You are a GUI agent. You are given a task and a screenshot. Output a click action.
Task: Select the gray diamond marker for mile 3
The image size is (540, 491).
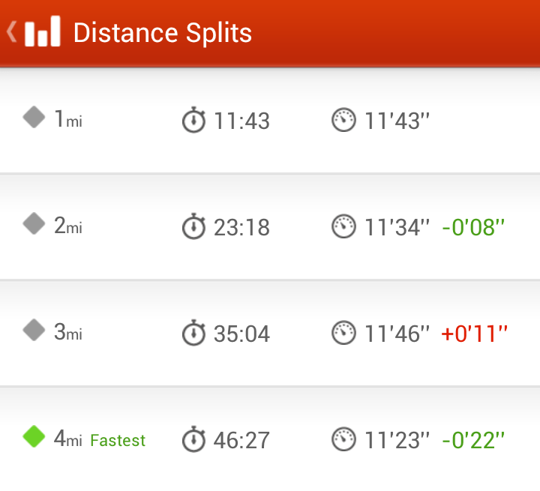pos(34,330)
